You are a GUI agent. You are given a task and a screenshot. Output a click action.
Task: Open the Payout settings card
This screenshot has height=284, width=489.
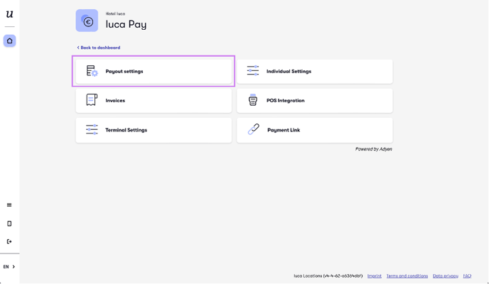[x=154, y=71]
